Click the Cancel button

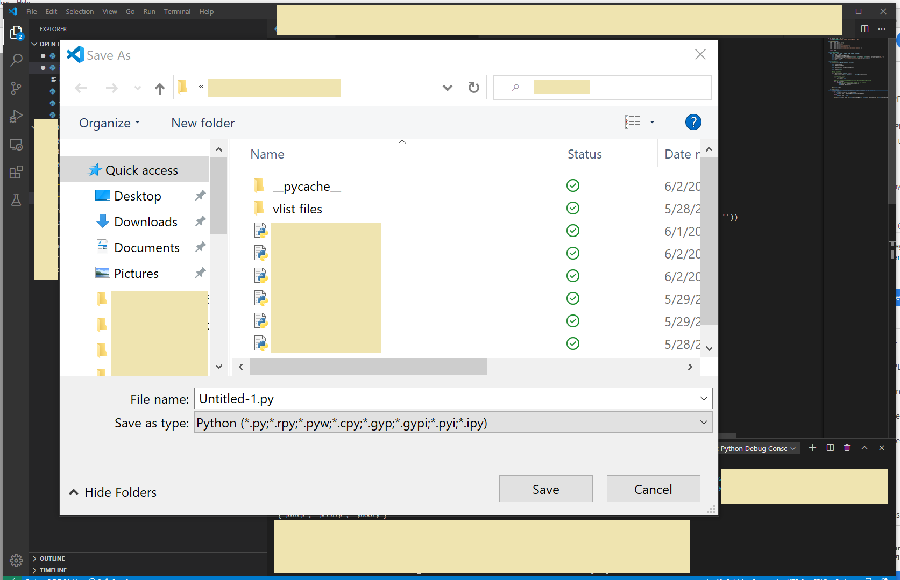point(653,489)
